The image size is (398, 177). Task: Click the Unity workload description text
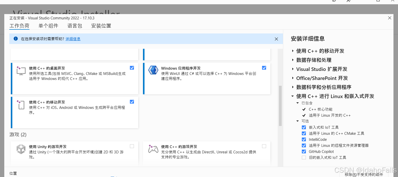[76, 155]
